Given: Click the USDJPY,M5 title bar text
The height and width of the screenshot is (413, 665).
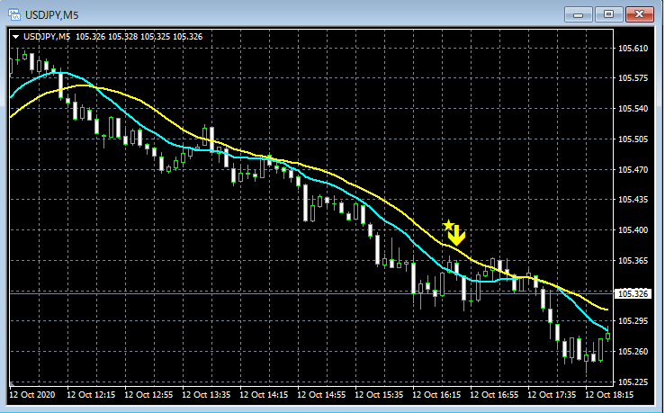Looking at the screenshot, I should pos(51,15).
